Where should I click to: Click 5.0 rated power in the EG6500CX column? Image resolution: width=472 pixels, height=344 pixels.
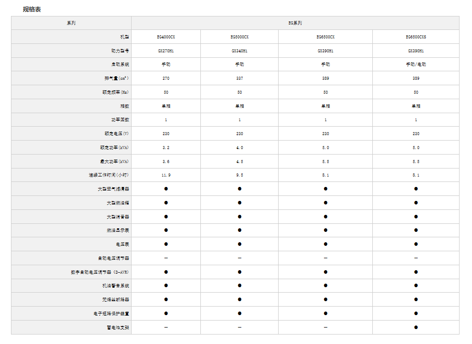click(x=325, y=148)
